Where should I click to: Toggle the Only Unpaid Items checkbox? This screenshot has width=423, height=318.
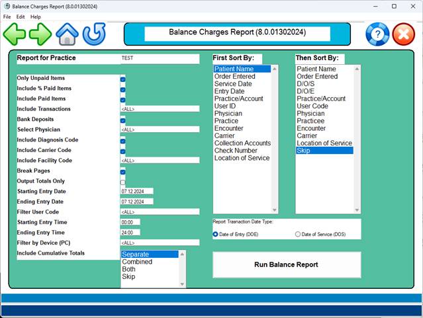[x=123, y=79]
